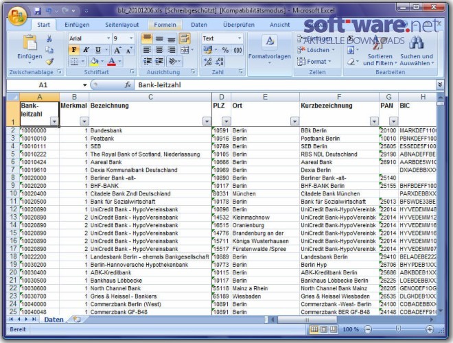Expand the formula bar with the chevron
Screen dimensions: 453x343
click(440, 84)
